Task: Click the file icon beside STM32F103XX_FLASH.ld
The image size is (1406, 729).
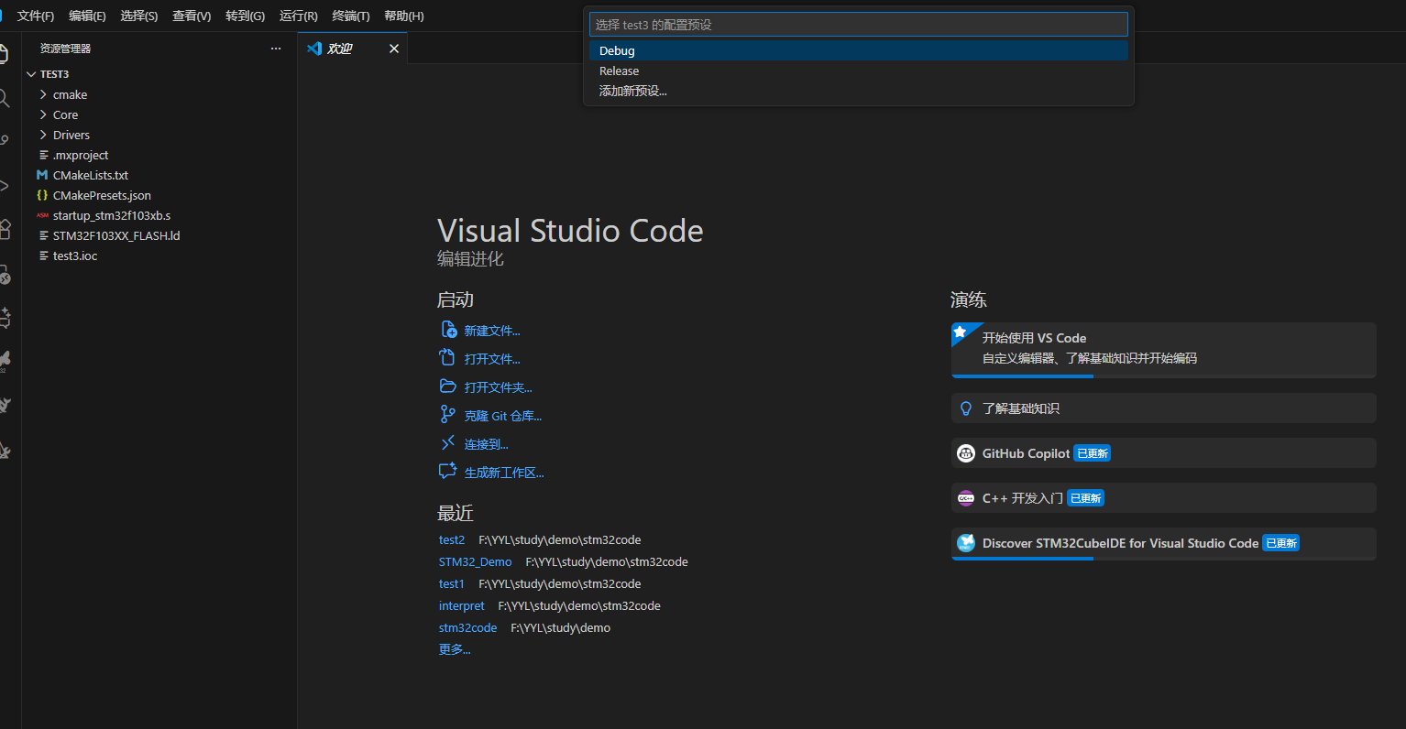Action: click(43, 235)
